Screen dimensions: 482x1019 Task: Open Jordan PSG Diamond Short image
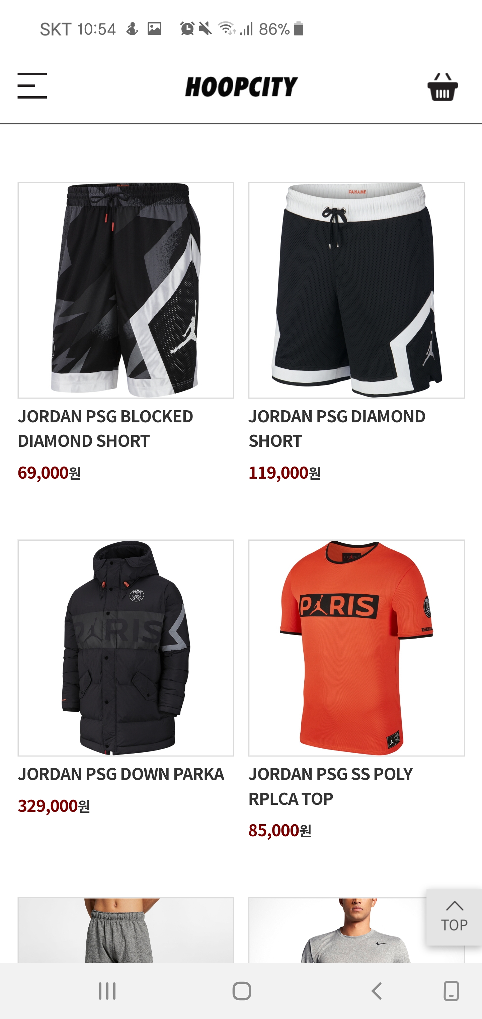[x=356, y=290]
